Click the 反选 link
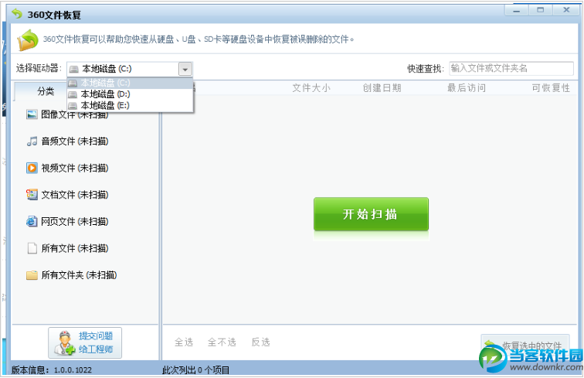This screenshot has height=378, width=584. coord(261,342)
